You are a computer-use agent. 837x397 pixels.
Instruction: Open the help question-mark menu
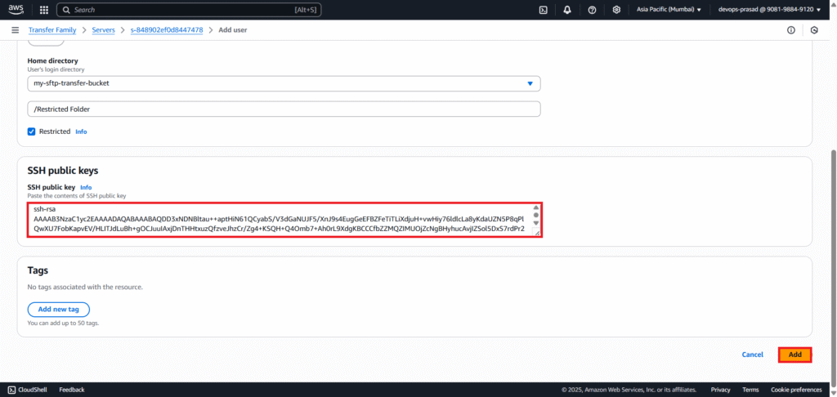592,10
